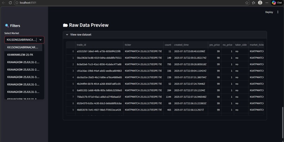The height and width of the screenshot is (142, 284).
Task: Bookmark this page with the star icon
Action: 247,3
